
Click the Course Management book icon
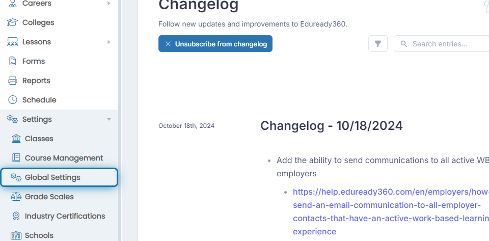[16, 158]
